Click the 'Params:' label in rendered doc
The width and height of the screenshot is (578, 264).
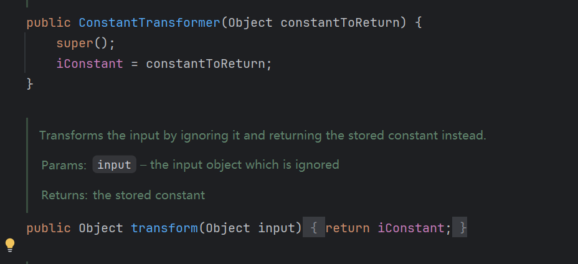point(64,165)
